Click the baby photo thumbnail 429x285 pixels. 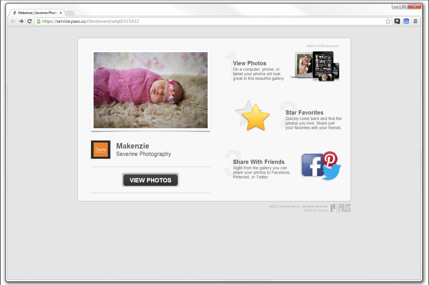[151, 90]
